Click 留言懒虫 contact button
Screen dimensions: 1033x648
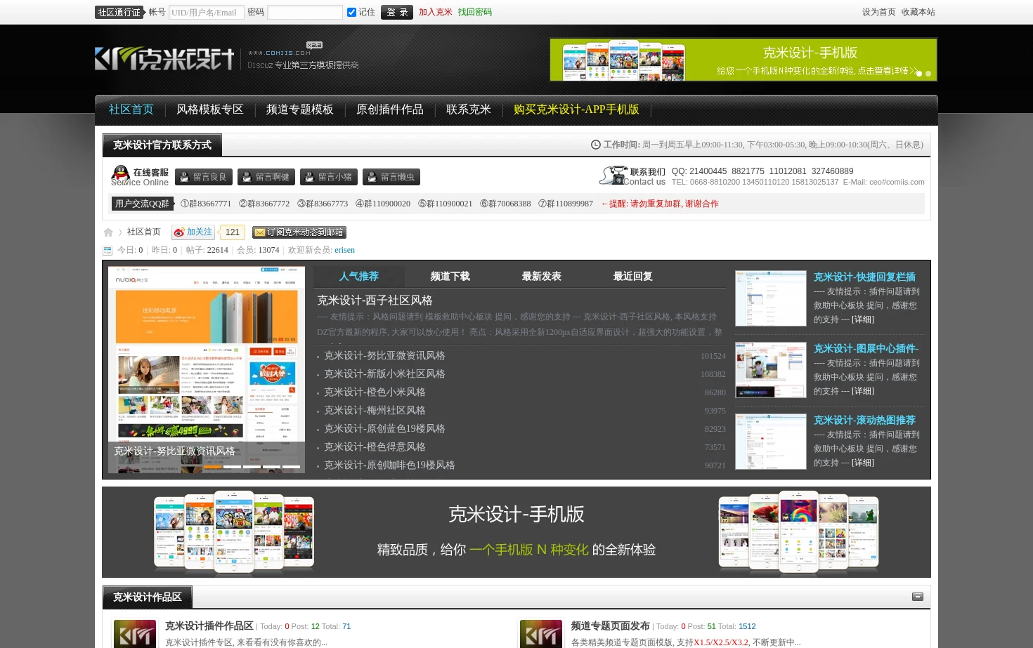point(391,177)
